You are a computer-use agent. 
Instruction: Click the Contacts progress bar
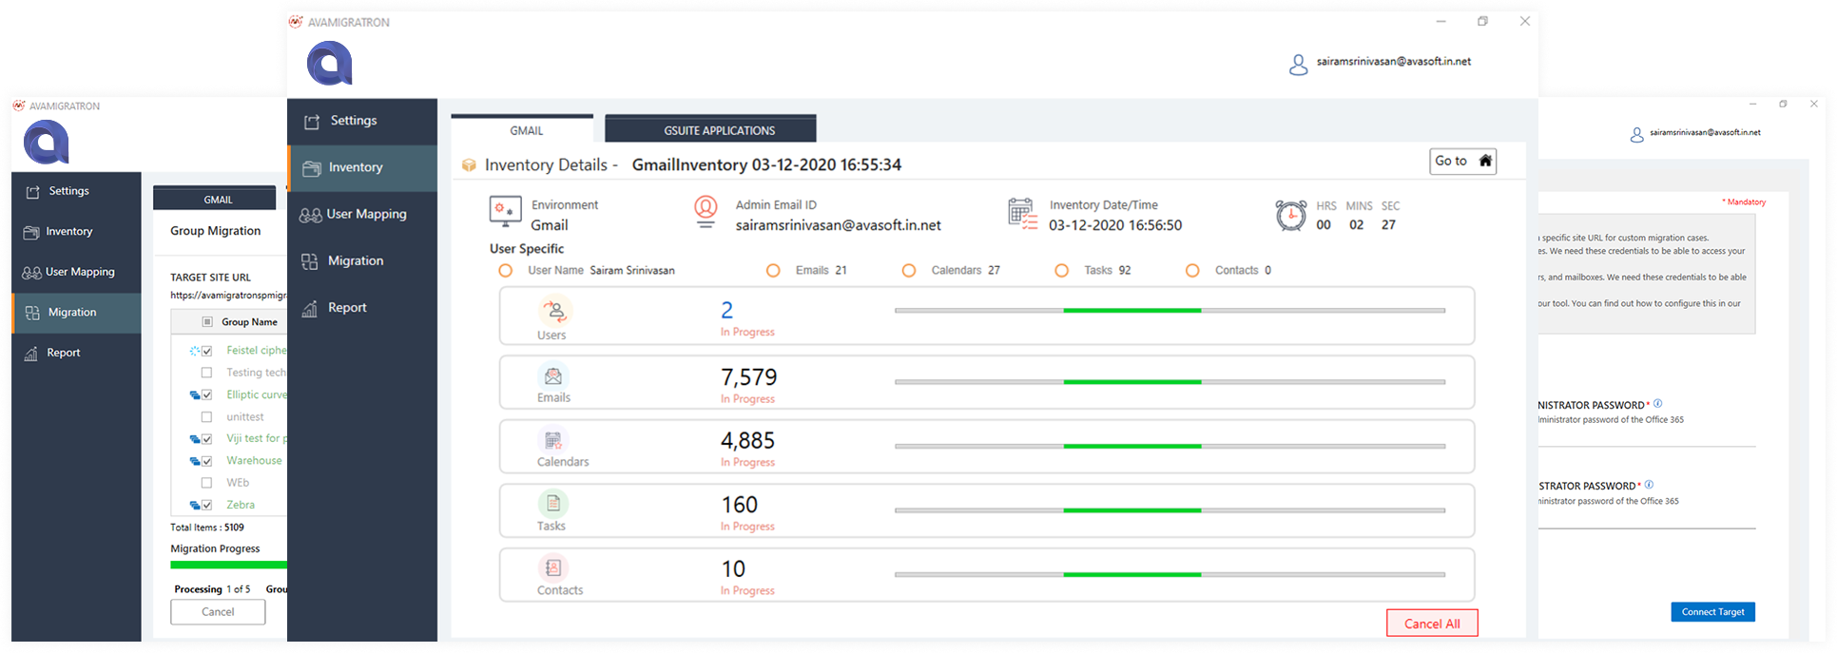pos(1170,574)
